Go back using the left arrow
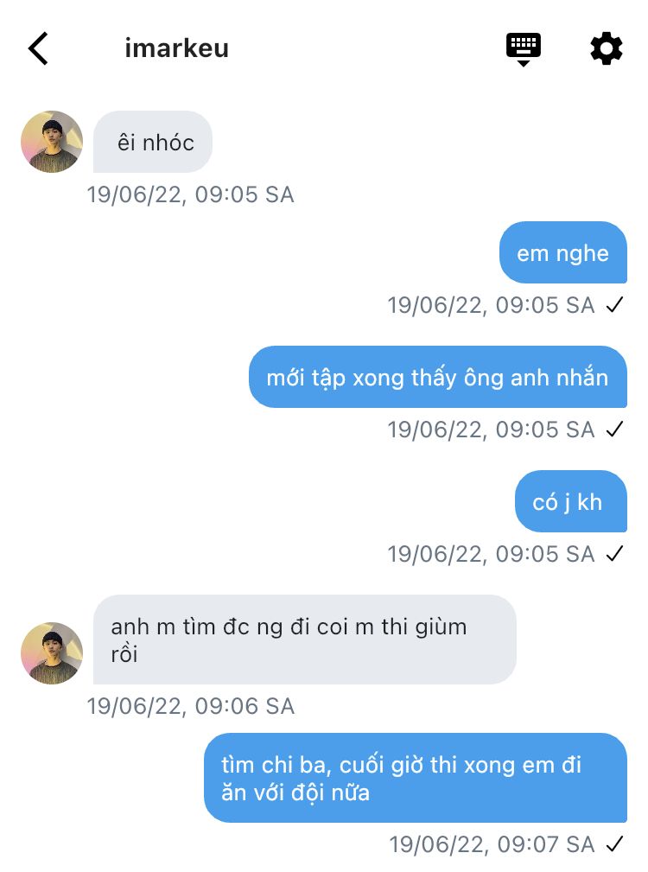 coord(39,48)
